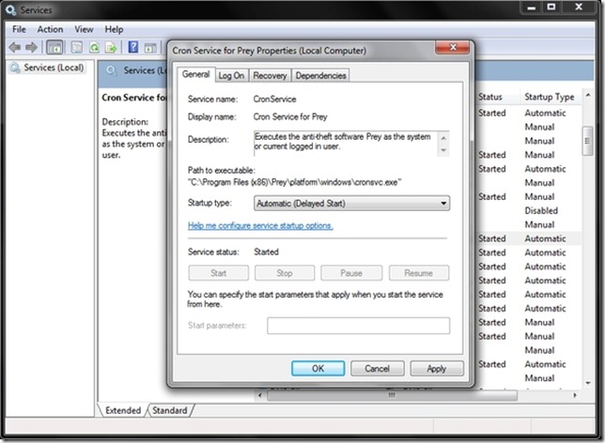The image size is (605, 443).
Task: Click inside the Description text box
Action: [x=346, y=144]
